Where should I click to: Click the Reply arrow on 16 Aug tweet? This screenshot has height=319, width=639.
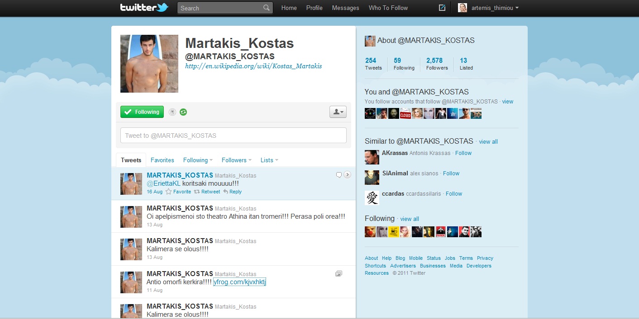(x=225, y=192)
